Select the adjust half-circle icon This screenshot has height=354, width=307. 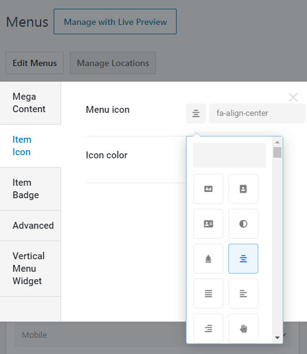(x=243, y=224)
